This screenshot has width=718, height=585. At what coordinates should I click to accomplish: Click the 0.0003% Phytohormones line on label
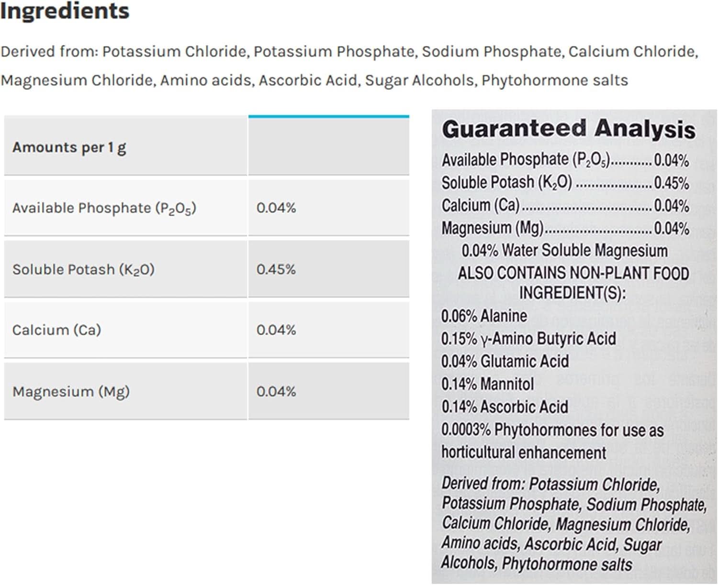click(x=552, y=430)
